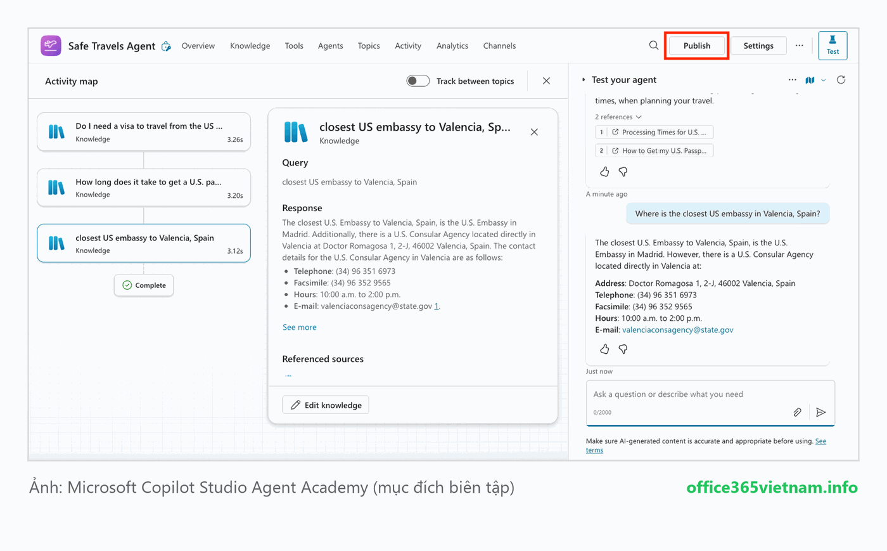Expand the 2 references list
887x551 pixels.
pyautogui.click(x=618, y=117)
